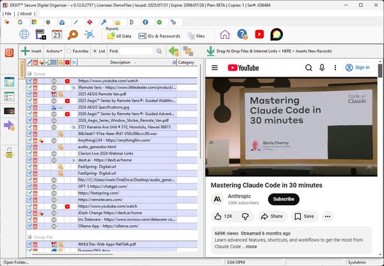
Task: Click the calendar icon showing 23
Action: 57,34
